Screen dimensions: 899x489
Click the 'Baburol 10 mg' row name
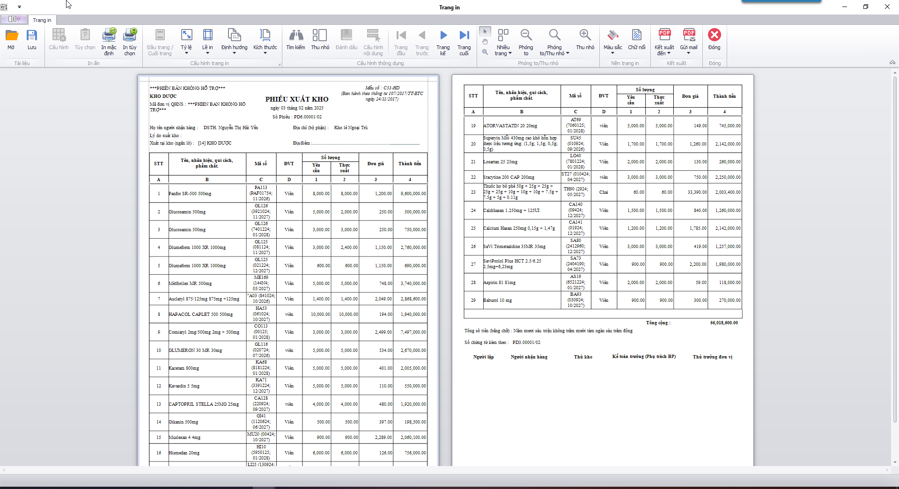(498, 300)
